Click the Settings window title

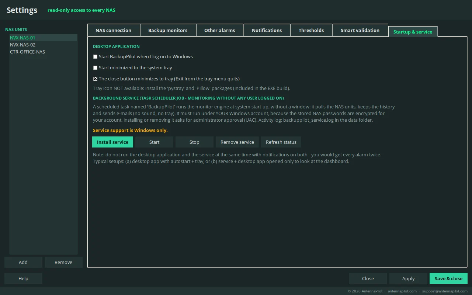coord(22,10)
